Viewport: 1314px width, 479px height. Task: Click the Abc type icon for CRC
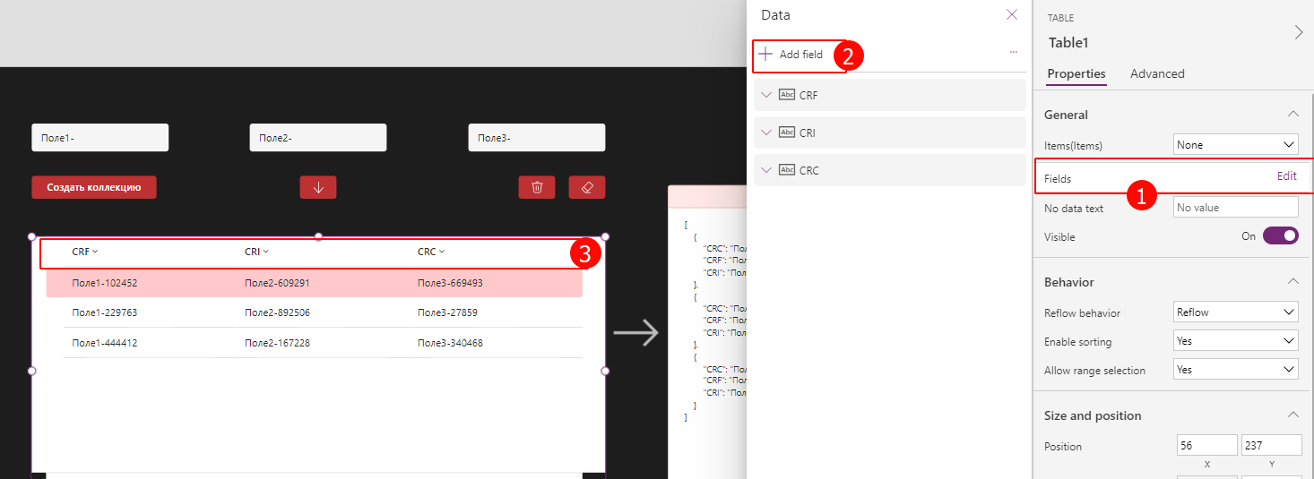tap(787, 170)
